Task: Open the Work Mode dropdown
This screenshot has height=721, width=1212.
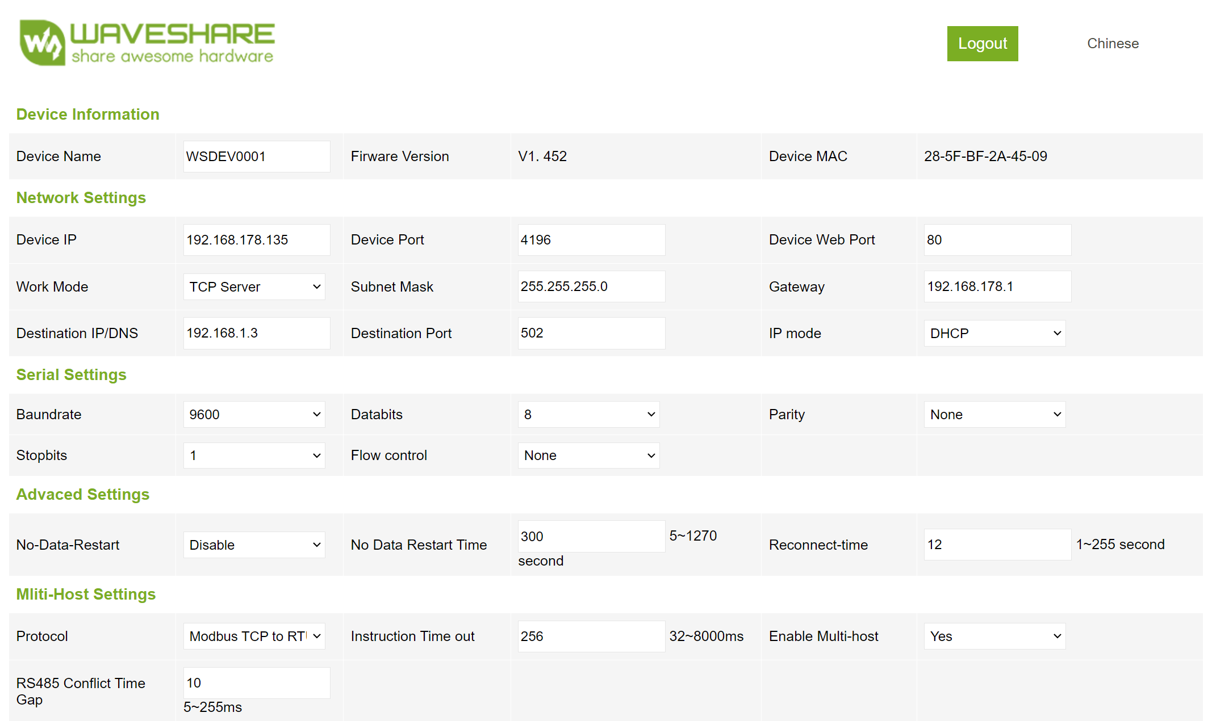Action: click(x=254, y=287)
